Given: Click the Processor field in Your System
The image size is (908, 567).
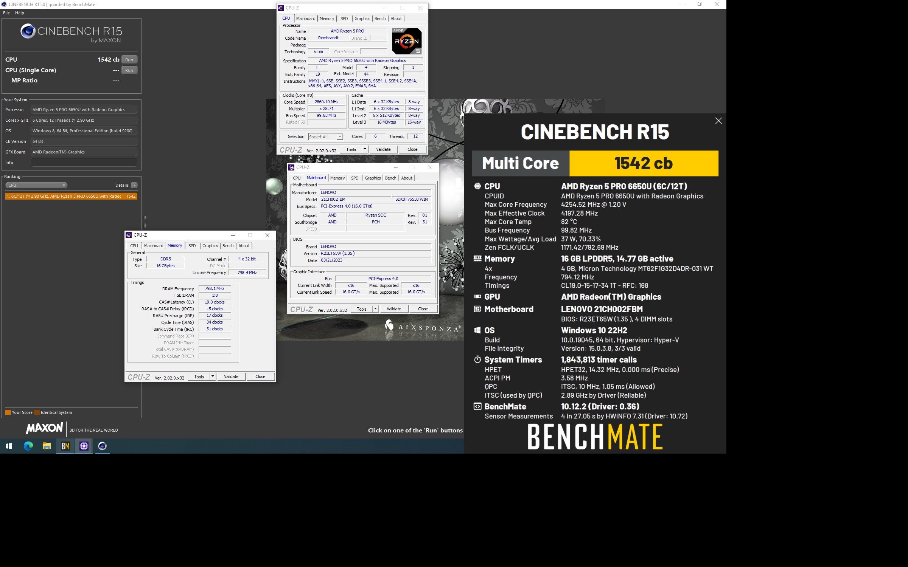Looking at the screenshot, I should (84, 110).
